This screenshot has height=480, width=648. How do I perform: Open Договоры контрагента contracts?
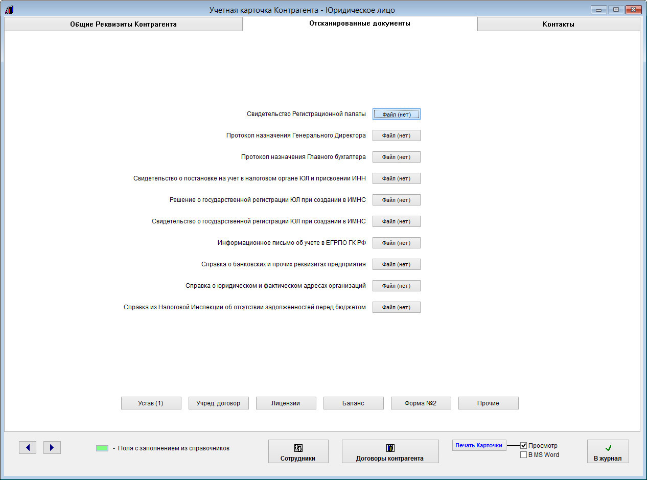390,451
